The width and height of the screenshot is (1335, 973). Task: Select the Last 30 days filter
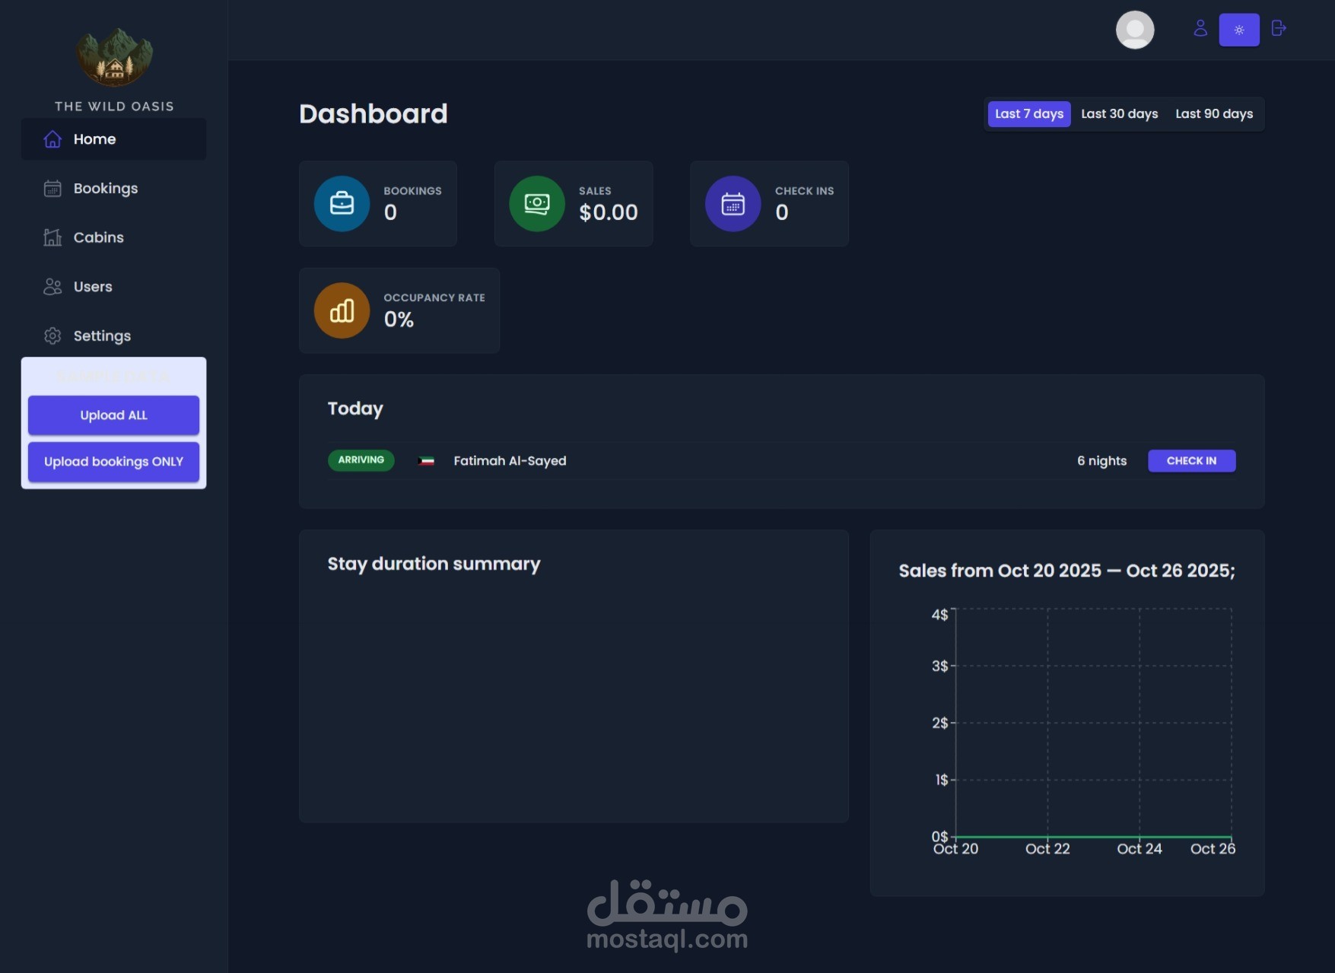(1119, 113)
